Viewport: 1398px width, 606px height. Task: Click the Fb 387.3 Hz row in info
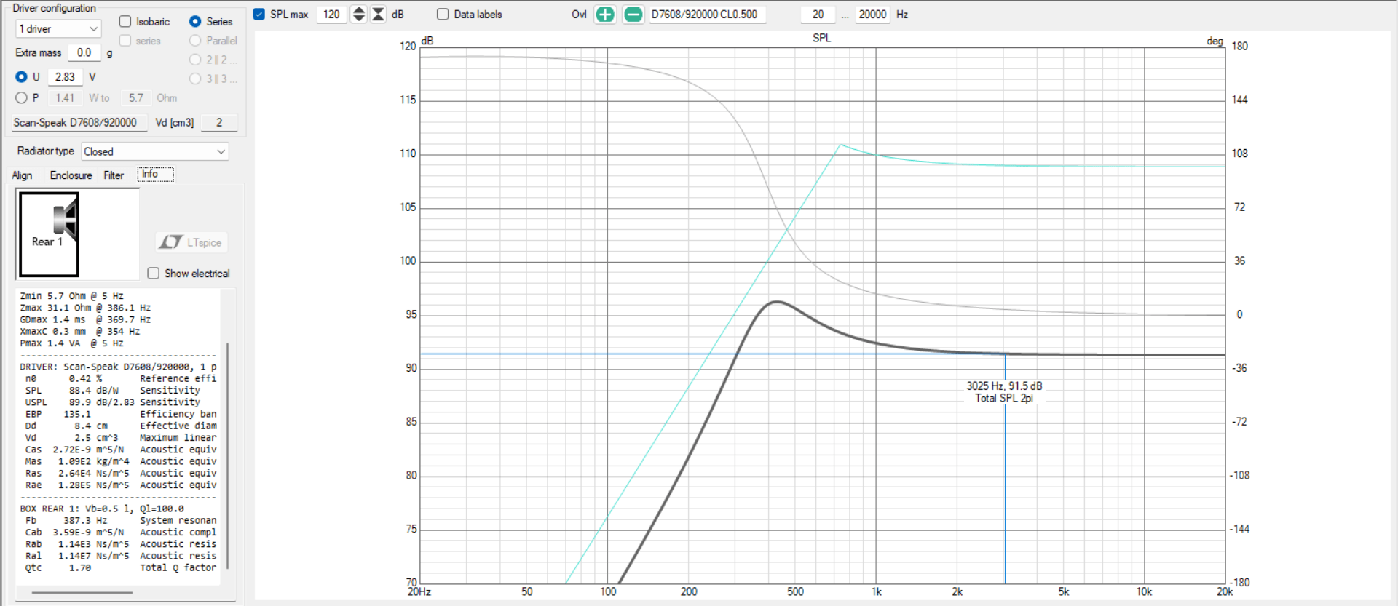click(117, 521)
